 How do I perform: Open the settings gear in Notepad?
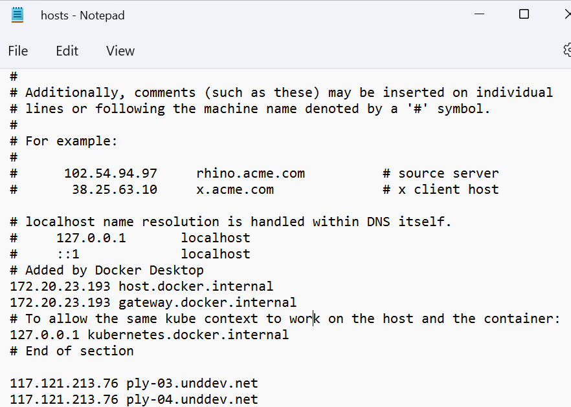566,50
